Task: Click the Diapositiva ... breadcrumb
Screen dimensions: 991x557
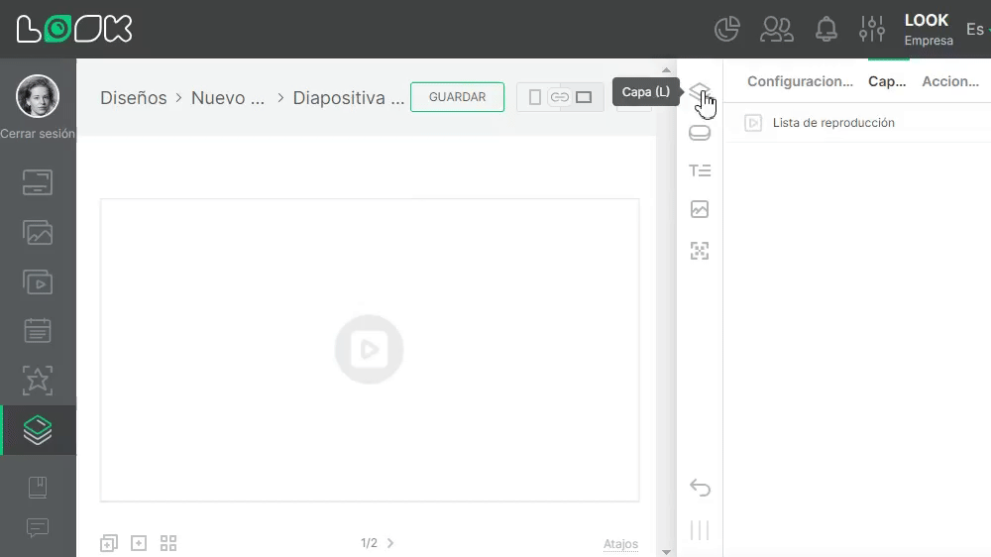Action: click(x=348, y=98)
